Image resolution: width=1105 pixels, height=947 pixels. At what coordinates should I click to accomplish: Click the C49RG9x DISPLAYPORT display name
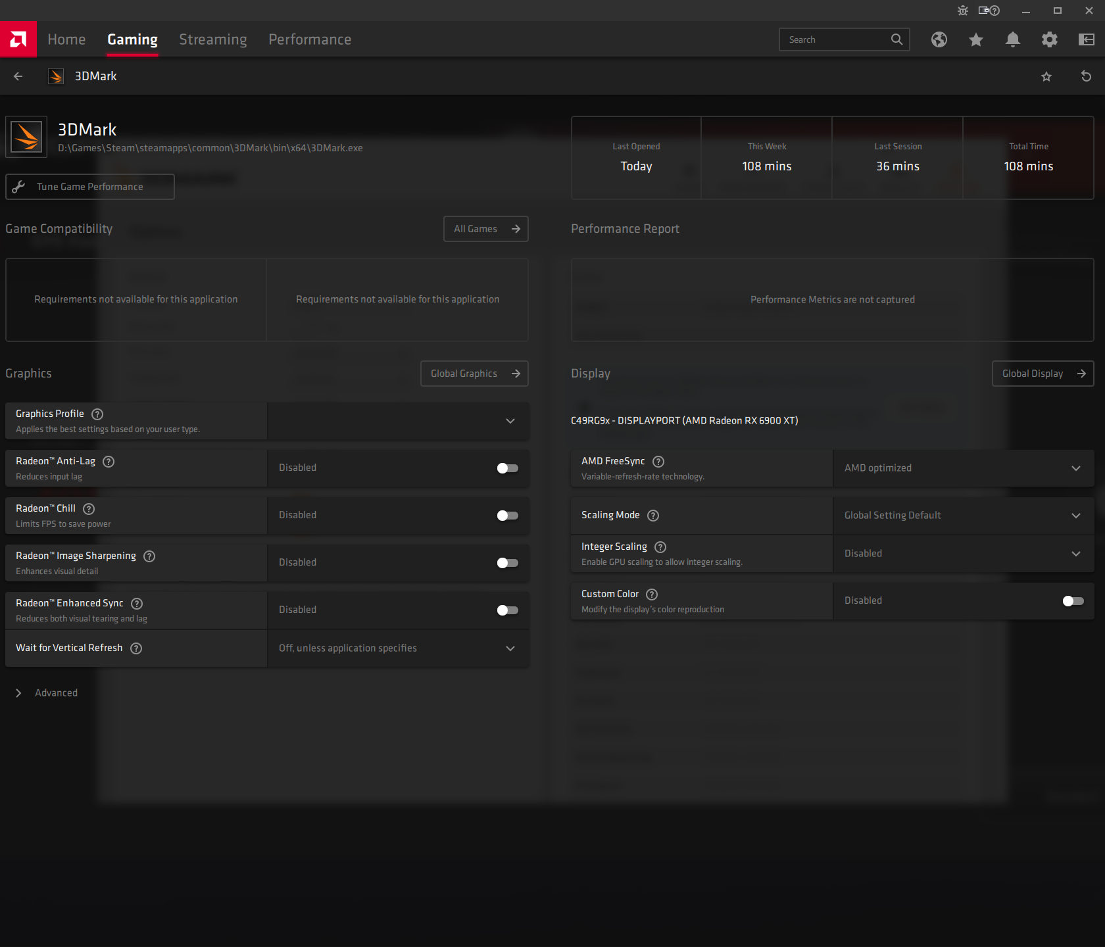[x=685, y=421]
